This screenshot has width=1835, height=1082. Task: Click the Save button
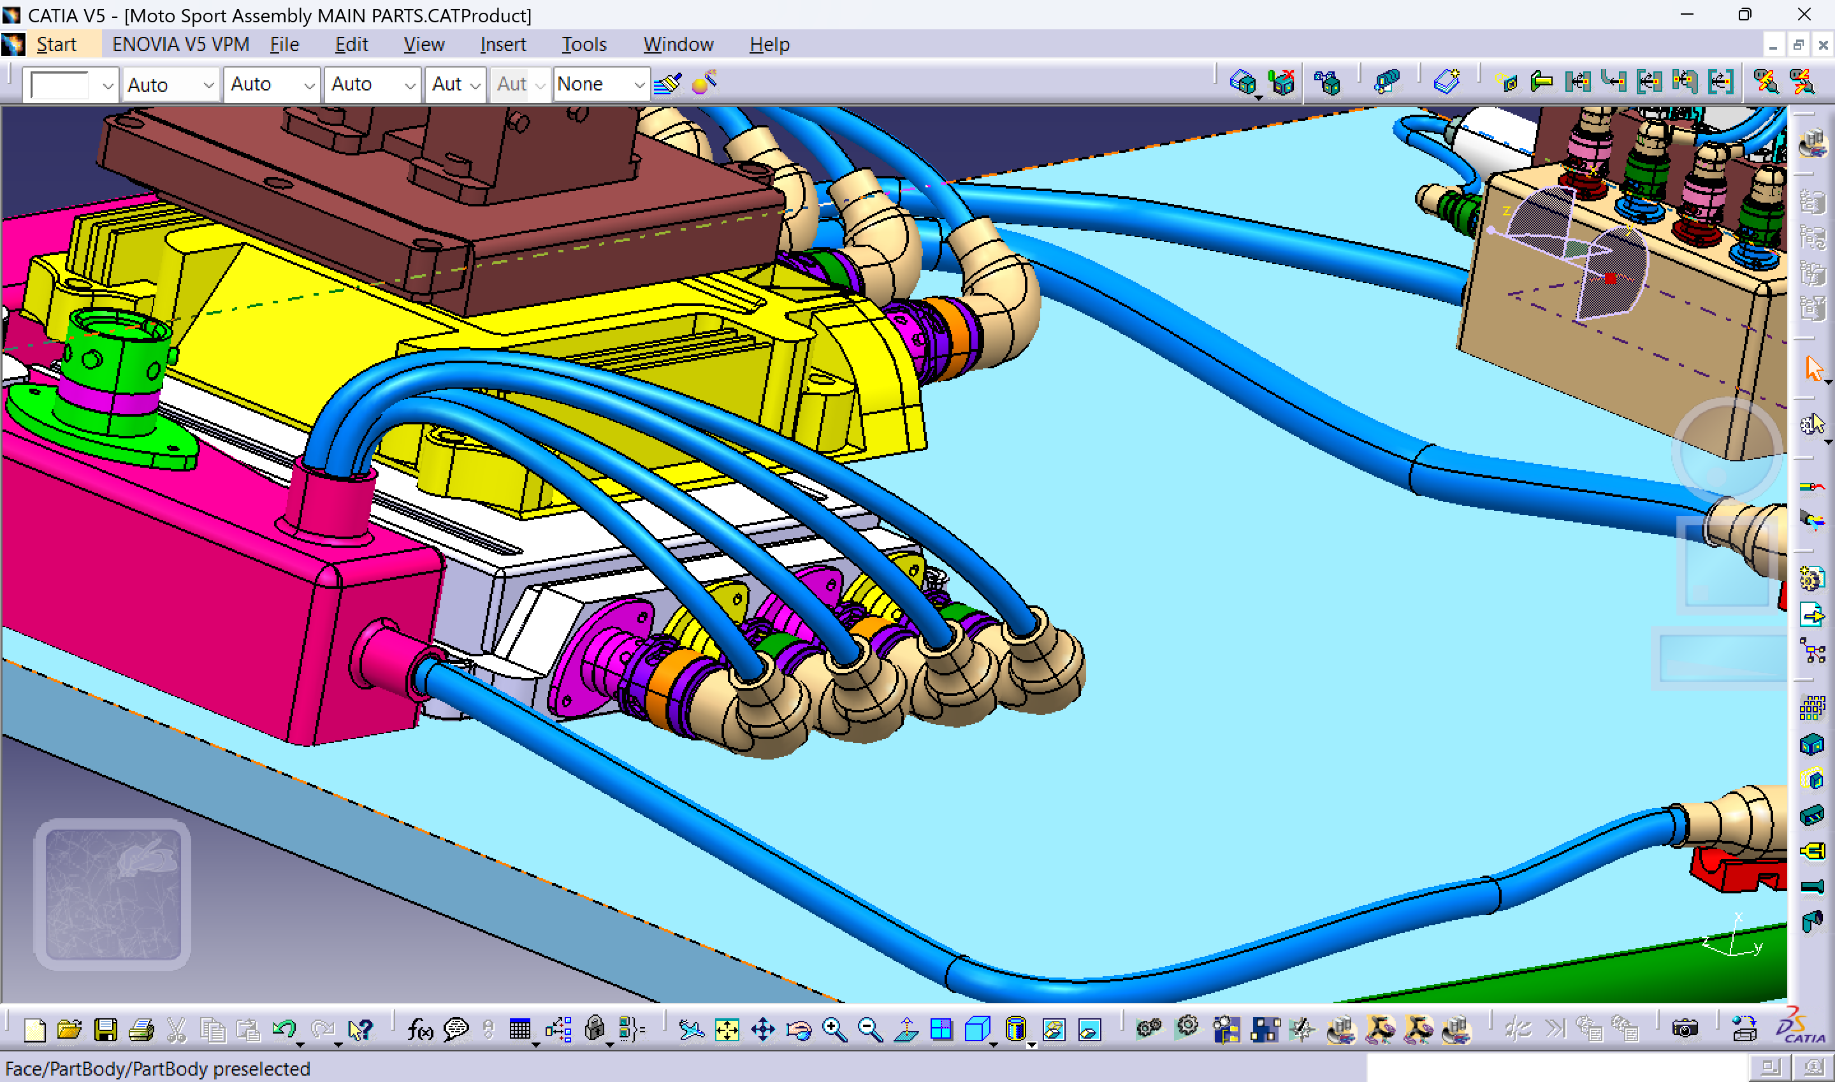coord(107,1030)
